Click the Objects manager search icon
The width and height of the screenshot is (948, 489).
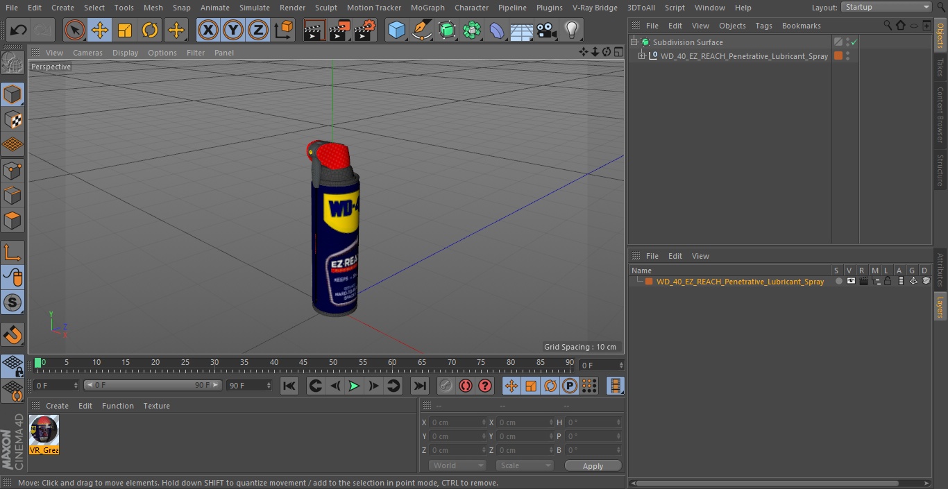pos(888,26)
